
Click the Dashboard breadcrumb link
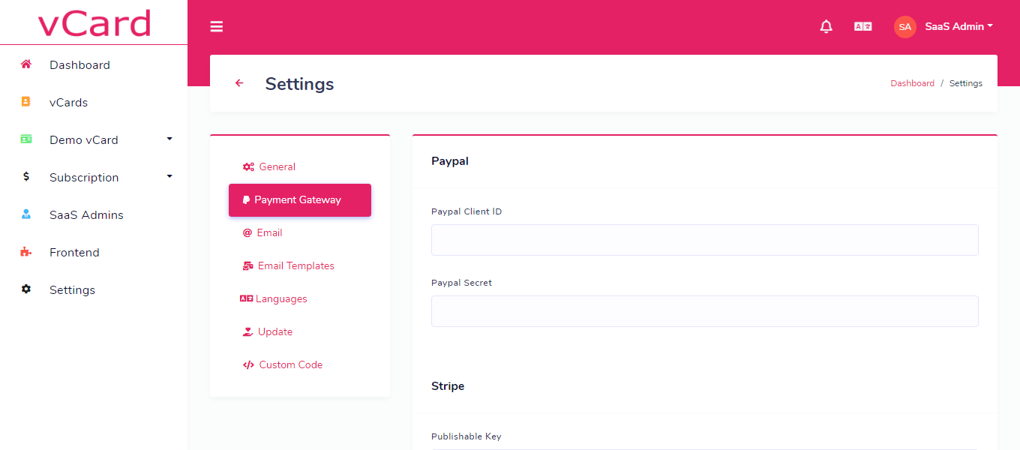point(912,83)
